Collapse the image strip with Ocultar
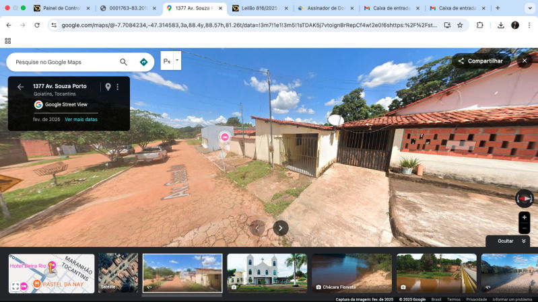 (x=508, y=241)
